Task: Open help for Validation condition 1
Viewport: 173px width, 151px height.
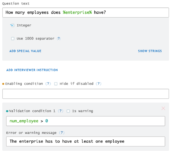Action: click(x=61, y=111)
